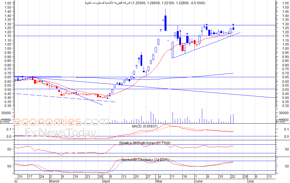Select date label 20 on the time axis

(x=136, y=177)
